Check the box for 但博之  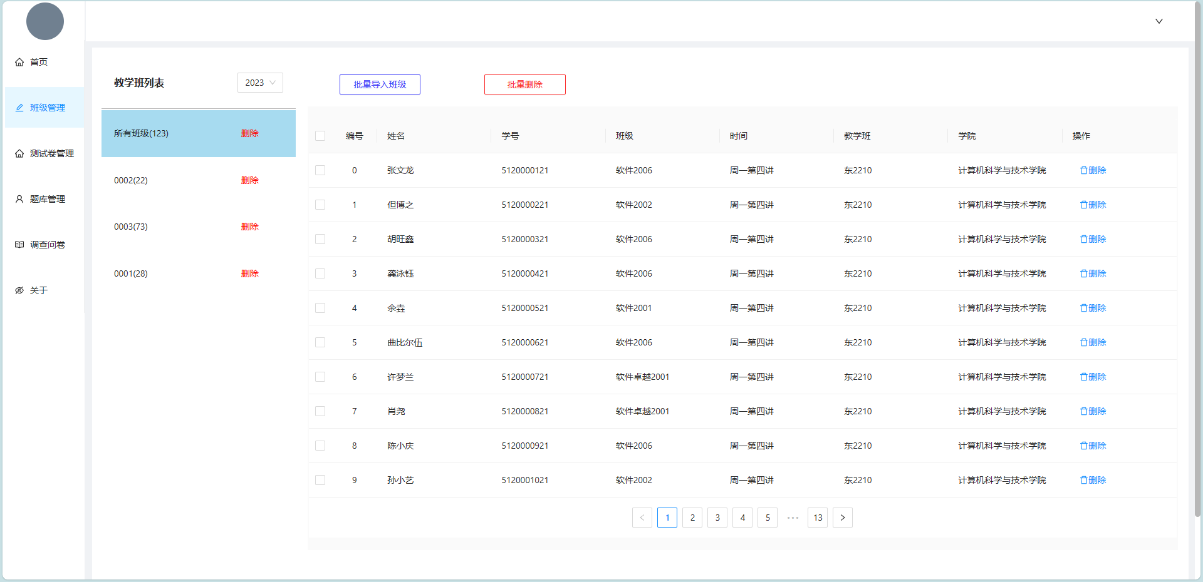coord(320,205)
